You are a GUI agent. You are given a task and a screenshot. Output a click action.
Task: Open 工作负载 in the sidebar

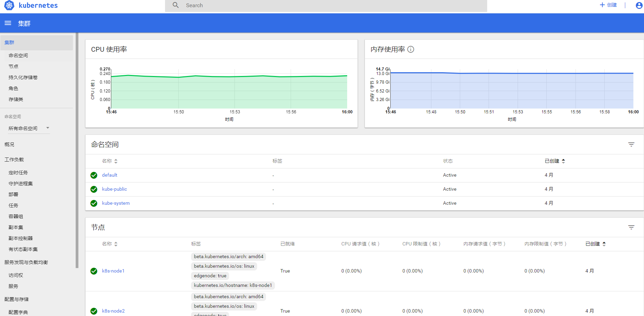click(14, 160)
